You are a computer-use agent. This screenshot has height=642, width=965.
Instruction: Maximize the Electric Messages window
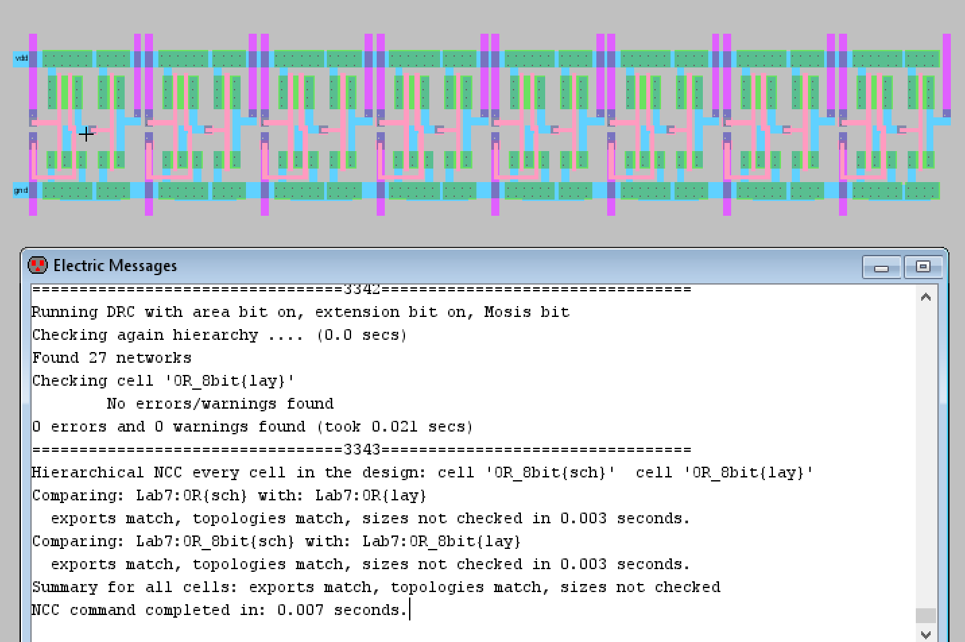(923, 267)
